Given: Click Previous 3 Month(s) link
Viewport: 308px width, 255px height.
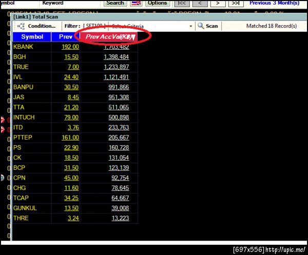Looking at the screenshot, I should [275, 3].
